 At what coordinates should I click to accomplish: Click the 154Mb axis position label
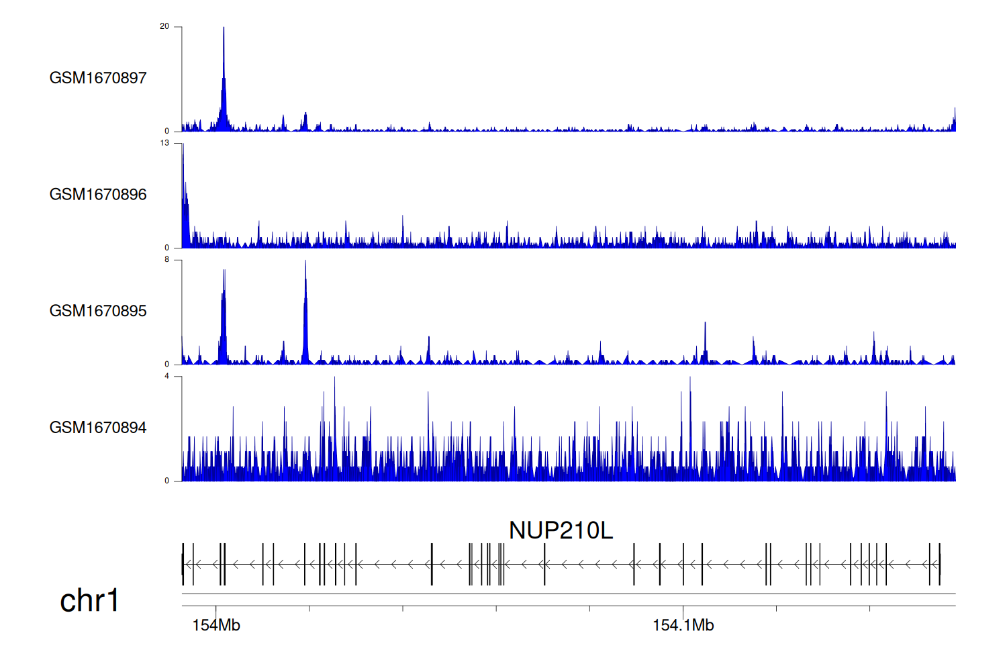[x=216, y=625]
